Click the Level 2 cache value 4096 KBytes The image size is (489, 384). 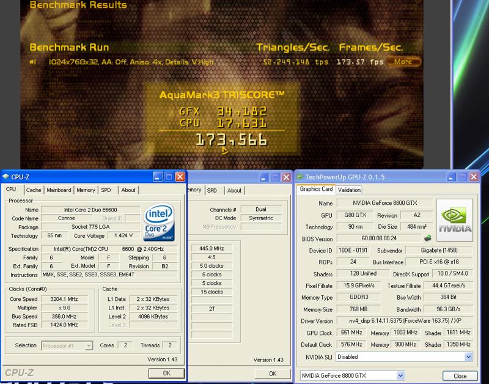pyautogui.click(x=153, y=316)
